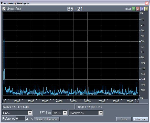Expand the FFT Size 65536 dropdown
The height and width of the screenshot is (123, 150).
pyautogui.click(x=65, y=113)
